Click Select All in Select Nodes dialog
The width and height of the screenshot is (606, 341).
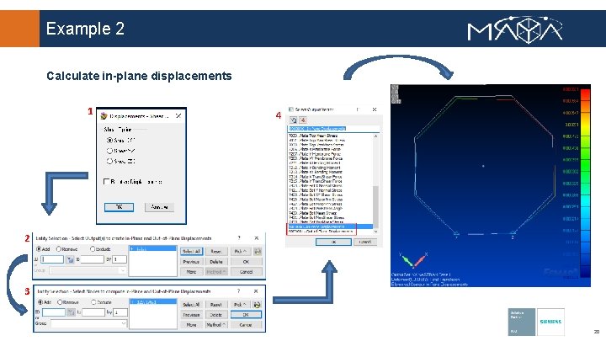click(191, 304)
